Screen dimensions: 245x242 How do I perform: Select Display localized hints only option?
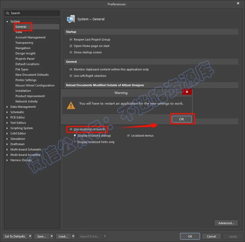point(75,142)
